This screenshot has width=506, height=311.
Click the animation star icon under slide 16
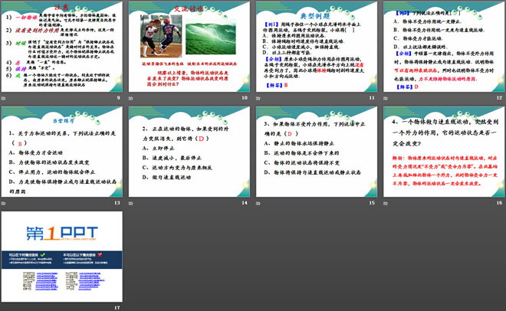386,203
